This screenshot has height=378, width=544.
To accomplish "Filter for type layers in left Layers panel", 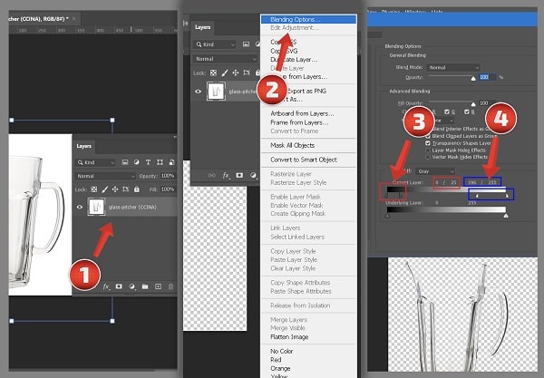I will pyautogui.click(x=148, y=162).
